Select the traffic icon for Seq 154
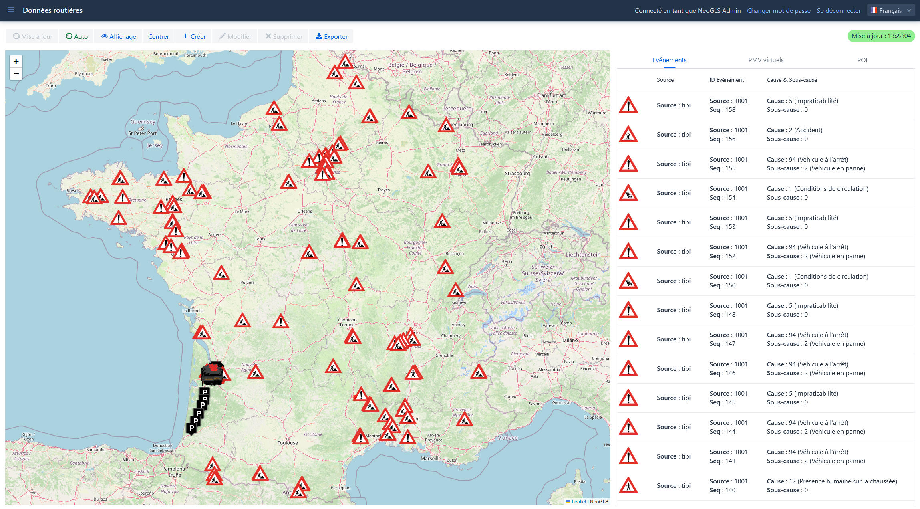This screenshot has width=920, height=509. click(x=628, y=193)
